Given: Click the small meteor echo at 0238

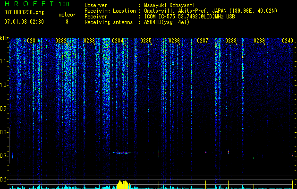Looking at the screenshot, I should (228, 152).
